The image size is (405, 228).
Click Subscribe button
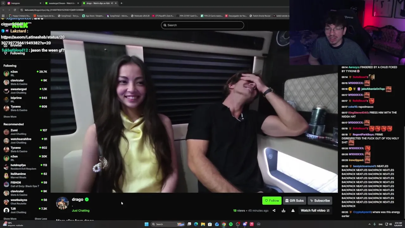click(320, 201)
